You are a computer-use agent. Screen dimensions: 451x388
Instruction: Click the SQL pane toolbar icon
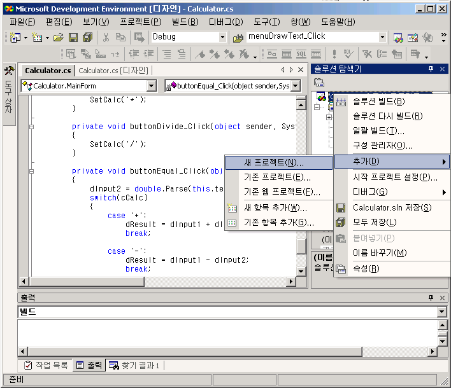(x=301, y=53)
